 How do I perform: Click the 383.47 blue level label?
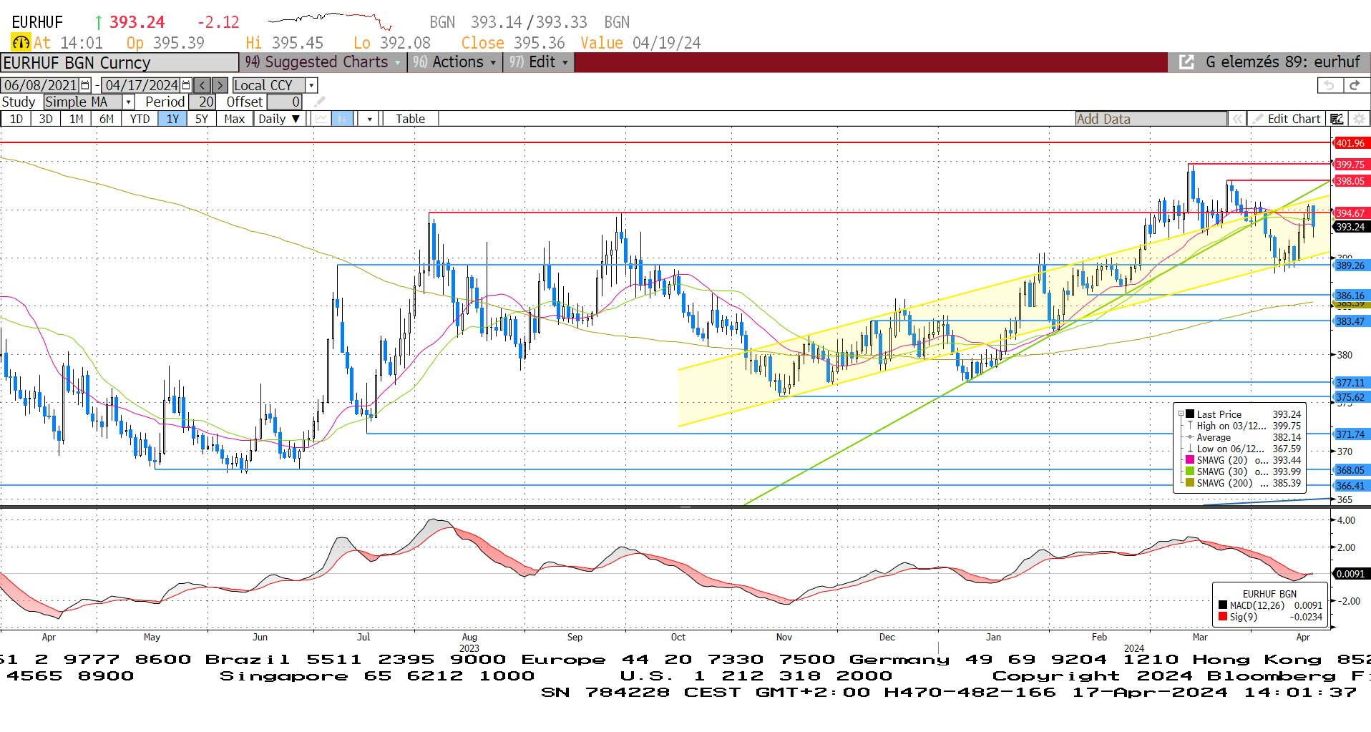click(x=1350, y=321)
